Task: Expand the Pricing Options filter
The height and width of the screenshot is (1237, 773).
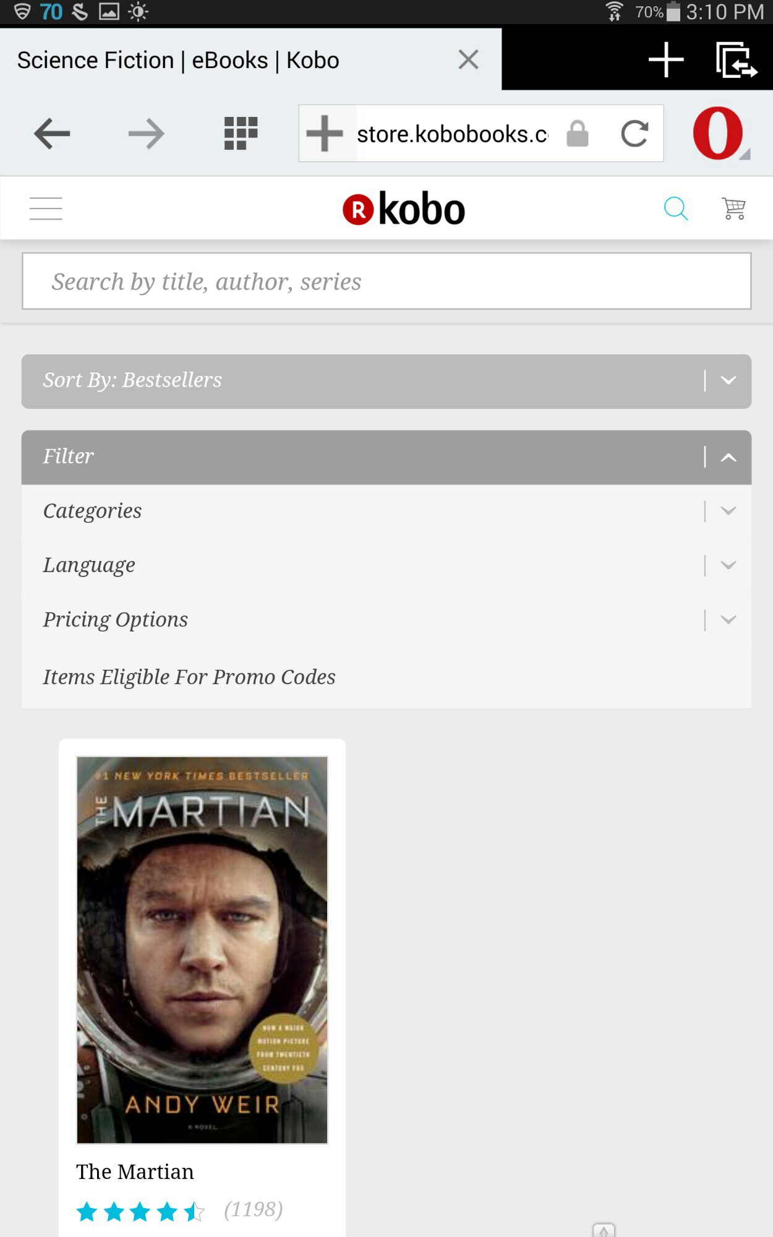Action: click(386, 620)
